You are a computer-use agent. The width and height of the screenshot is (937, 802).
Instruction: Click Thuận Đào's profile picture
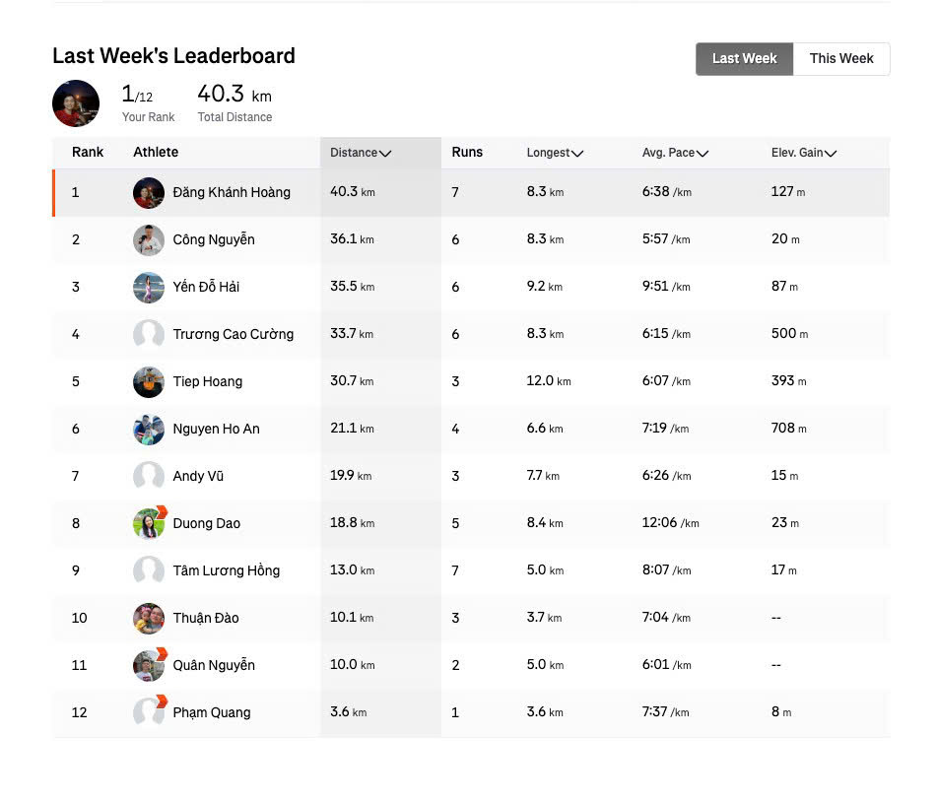click(148, 618)
